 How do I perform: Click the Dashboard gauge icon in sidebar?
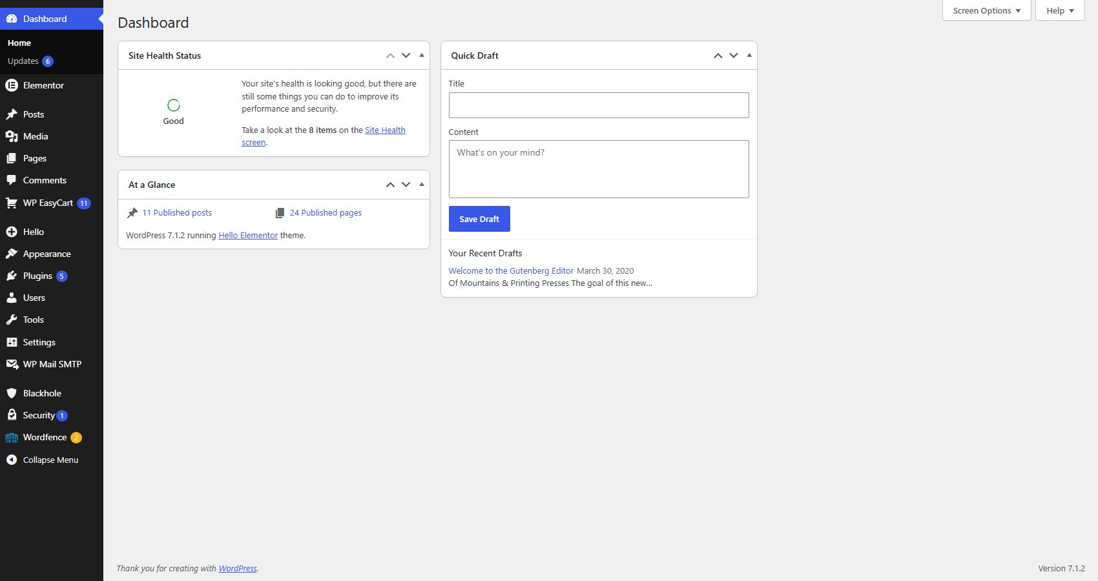pyautogui.click(x=12, y=19)
